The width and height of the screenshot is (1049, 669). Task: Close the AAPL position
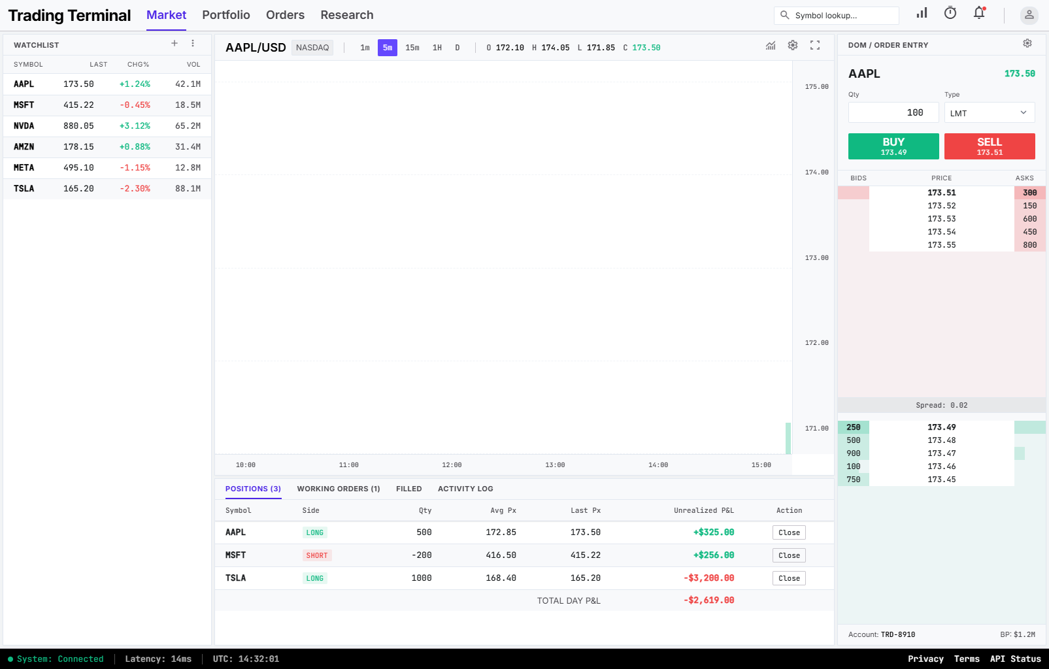pyautogui.click(x=789, y=532)
